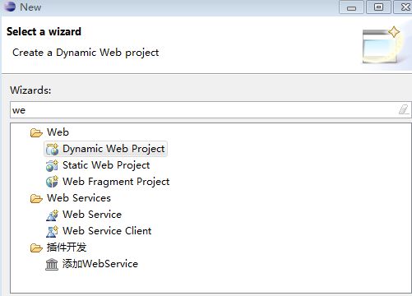Select the Static Web Project label
The height and width of the screenshot is (296, 412).
coord(106,165)
